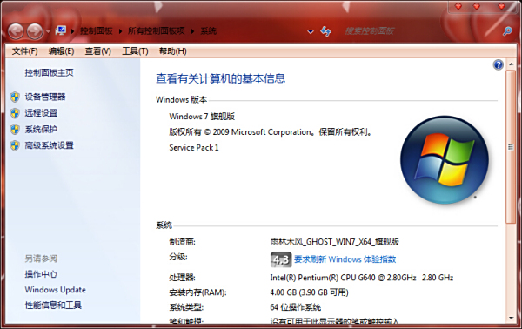Open 远程设置 from the sidebar

41,113
